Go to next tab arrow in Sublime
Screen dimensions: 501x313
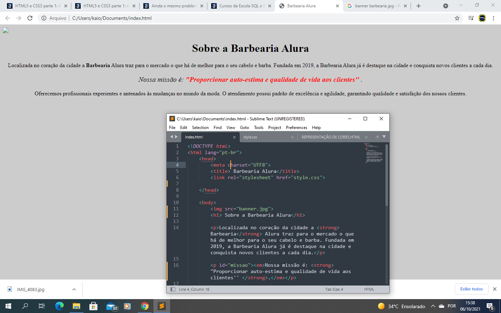tap(176, 137)
